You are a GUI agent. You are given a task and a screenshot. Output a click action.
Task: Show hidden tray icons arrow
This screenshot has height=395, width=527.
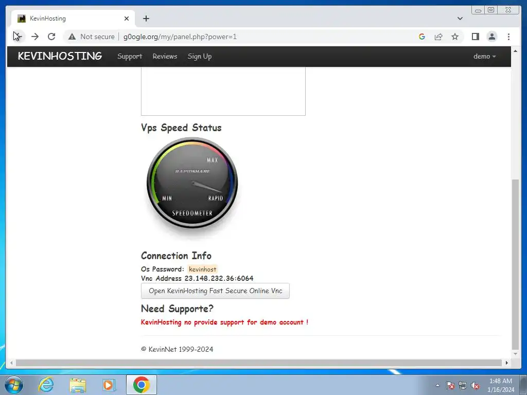click(x=437, y=385)
